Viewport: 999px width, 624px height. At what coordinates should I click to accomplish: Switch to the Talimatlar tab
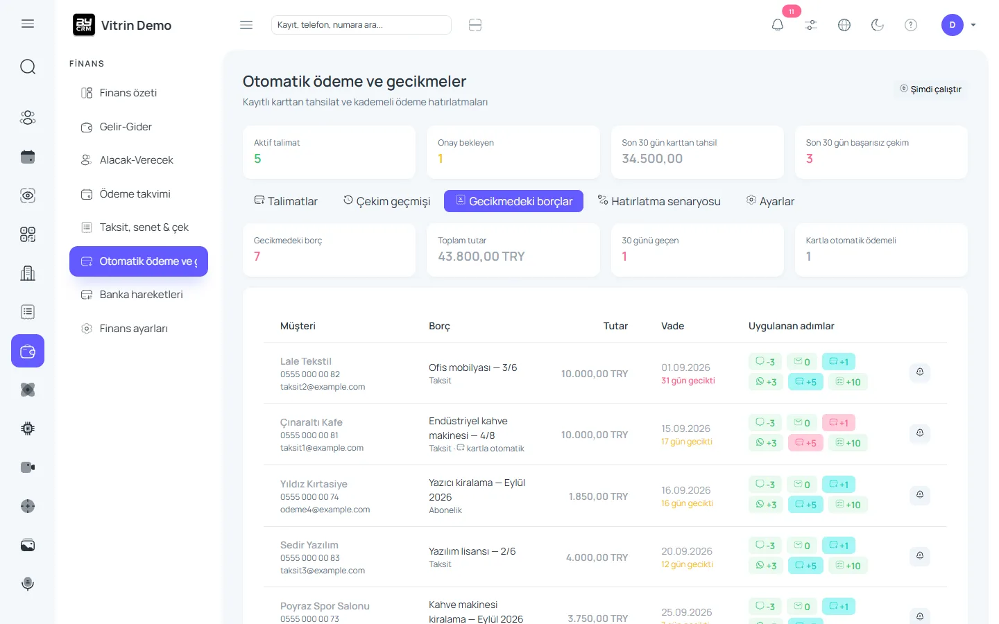[x=286, y=201]
